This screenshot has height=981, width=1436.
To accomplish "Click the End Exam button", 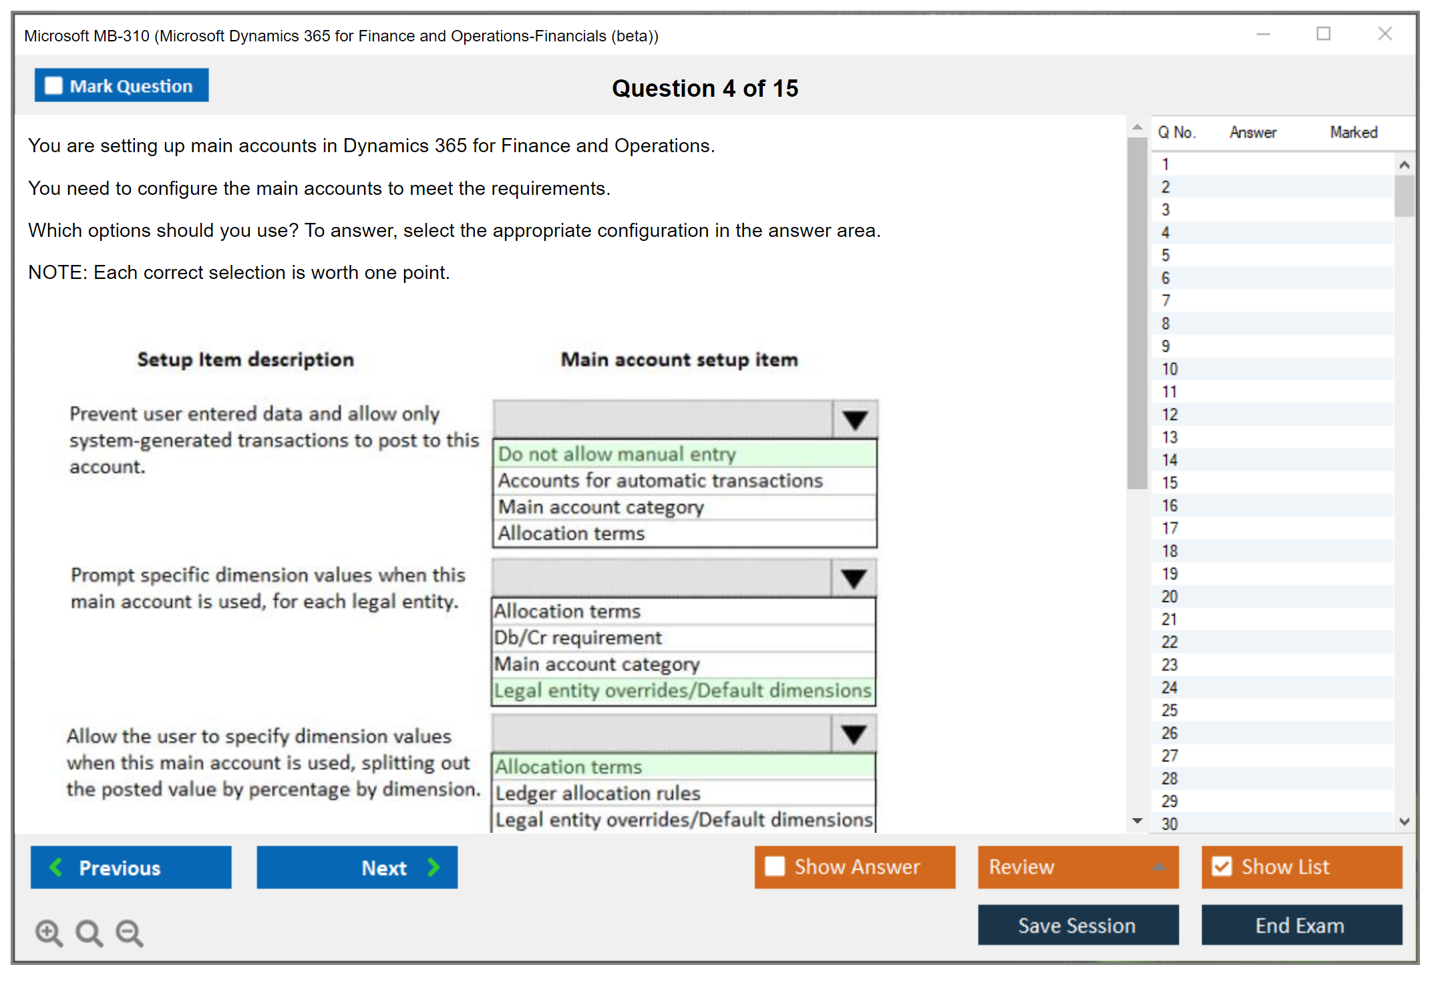I will [1301, 925].
